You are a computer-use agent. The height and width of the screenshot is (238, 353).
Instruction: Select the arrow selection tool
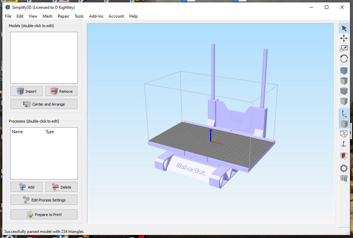point(344,28)
